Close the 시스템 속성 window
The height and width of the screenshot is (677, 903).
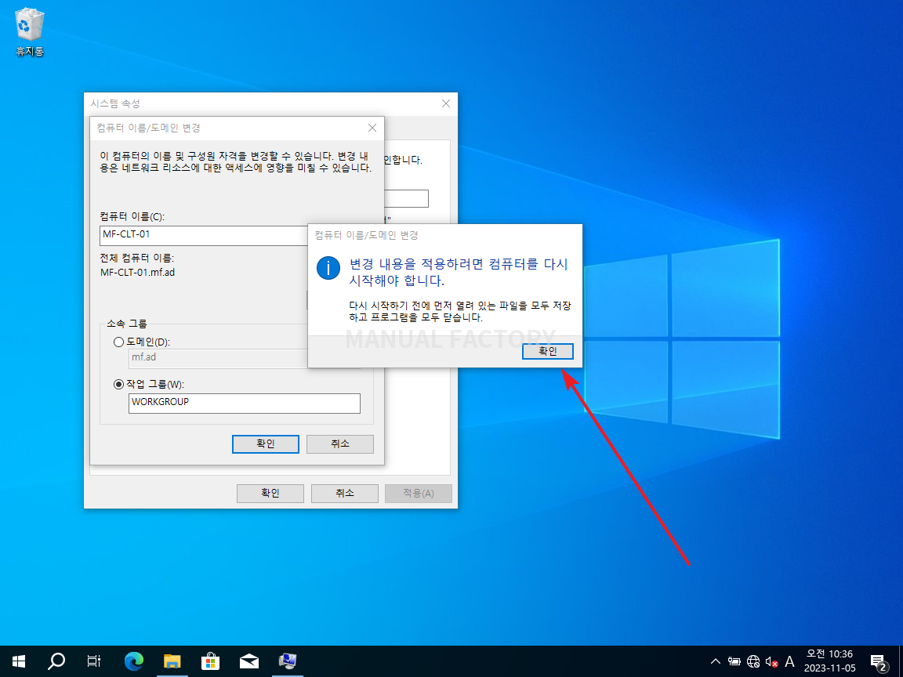(446, 103)
